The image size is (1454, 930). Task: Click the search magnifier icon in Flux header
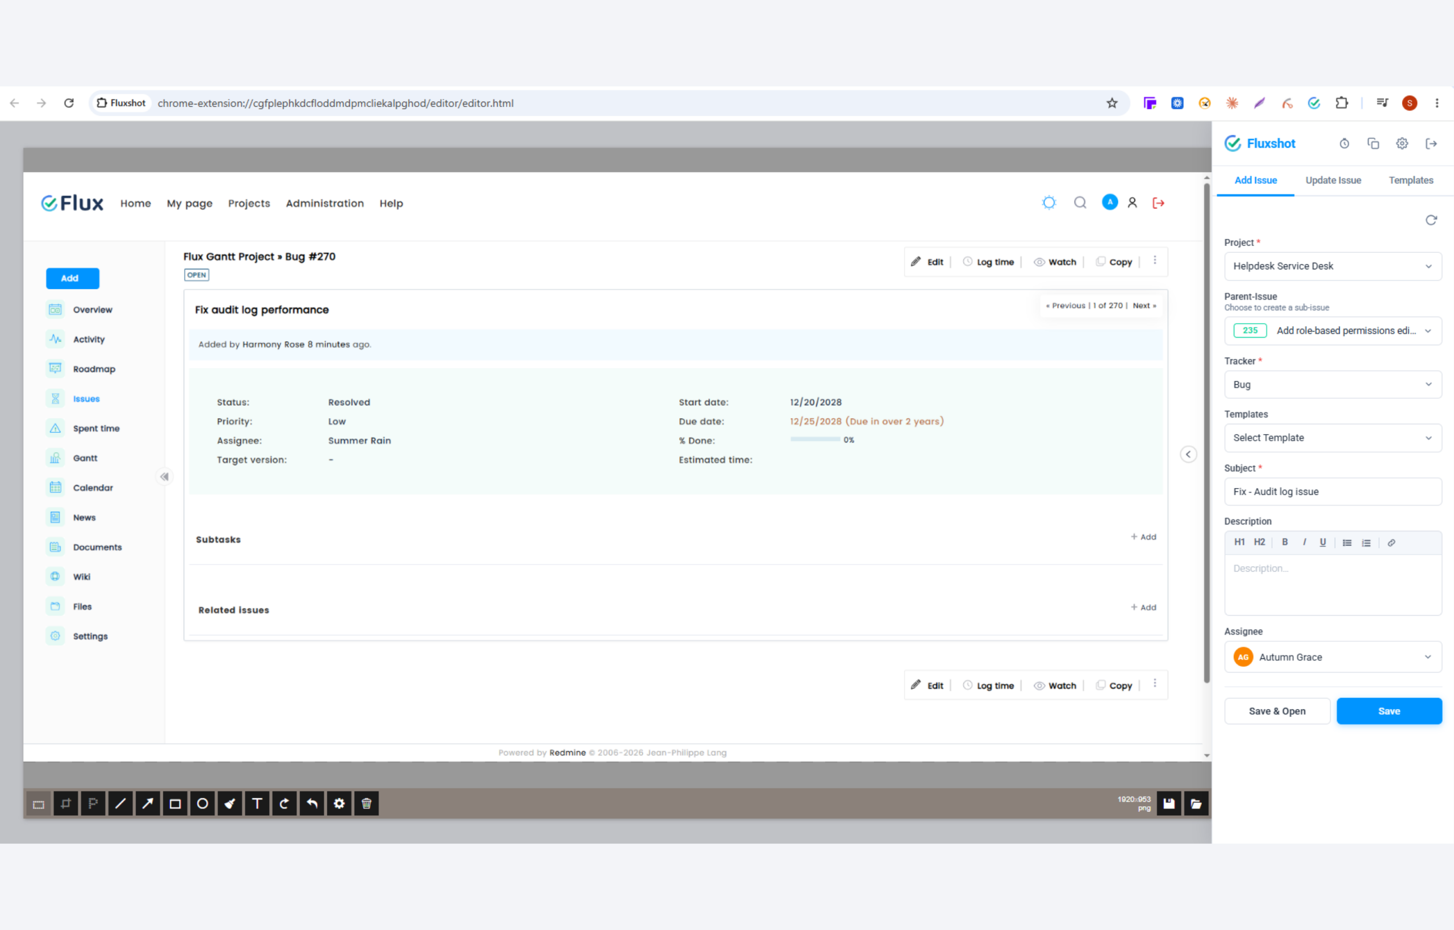(1080, 203)
